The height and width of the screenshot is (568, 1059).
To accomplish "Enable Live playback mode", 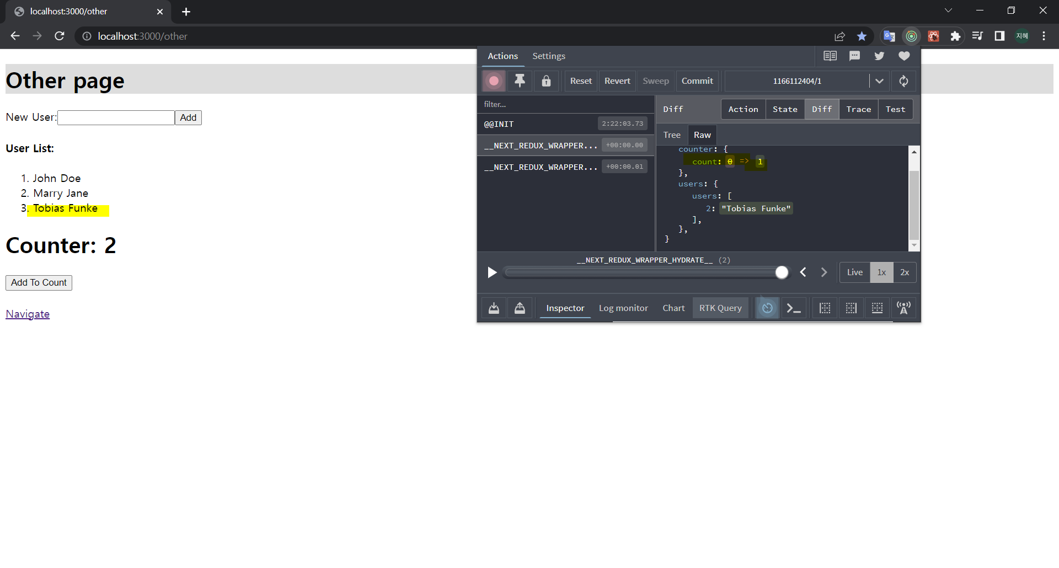I will coord(855,272).
